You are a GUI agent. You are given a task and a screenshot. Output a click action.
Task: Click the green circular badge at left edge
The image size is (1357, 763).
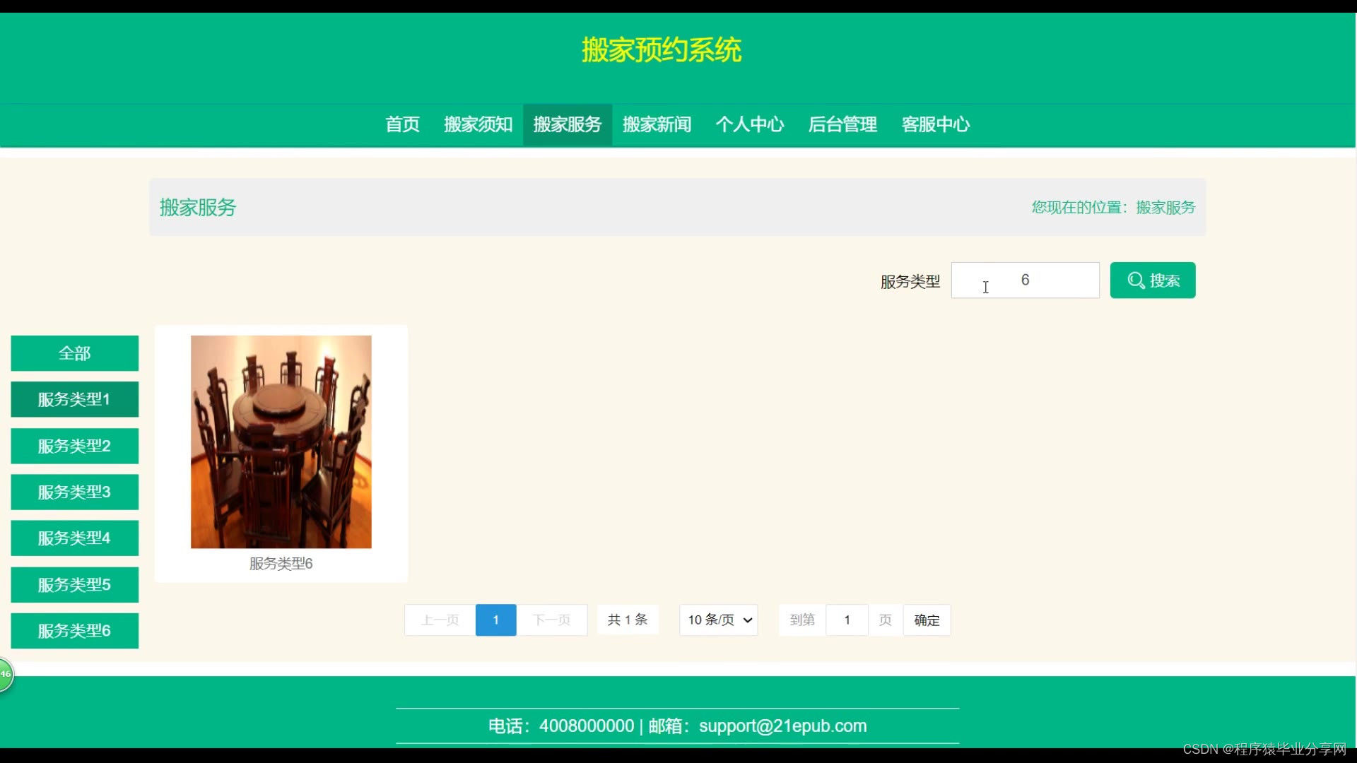6,674
